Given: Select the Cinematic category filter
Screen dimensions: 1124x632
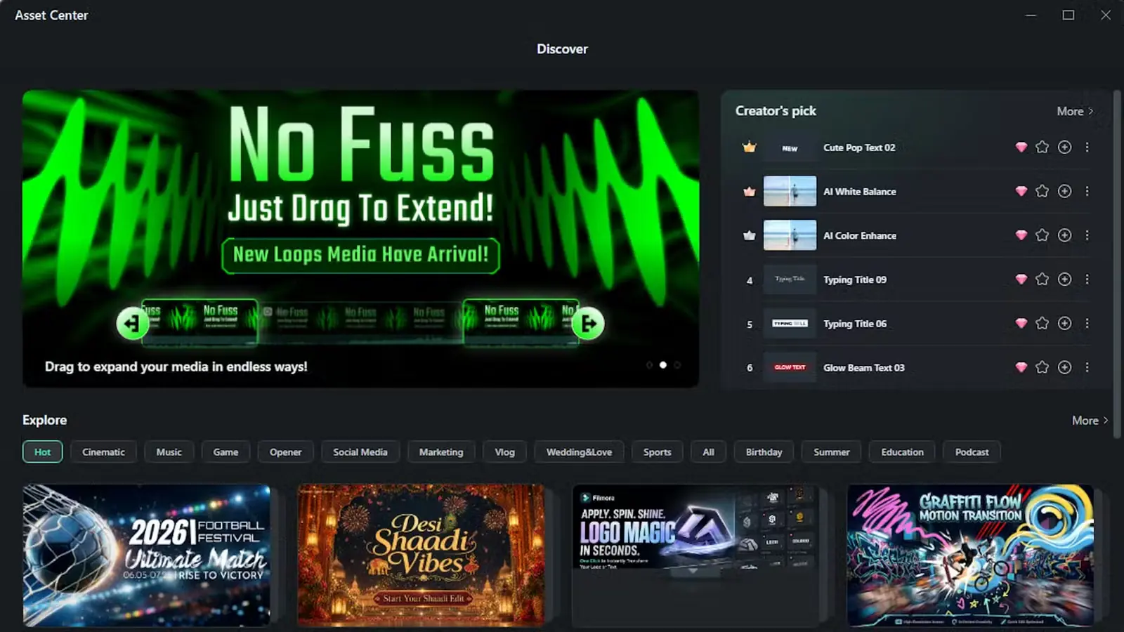Looking at the screenshot, I should tap(103, 452).
